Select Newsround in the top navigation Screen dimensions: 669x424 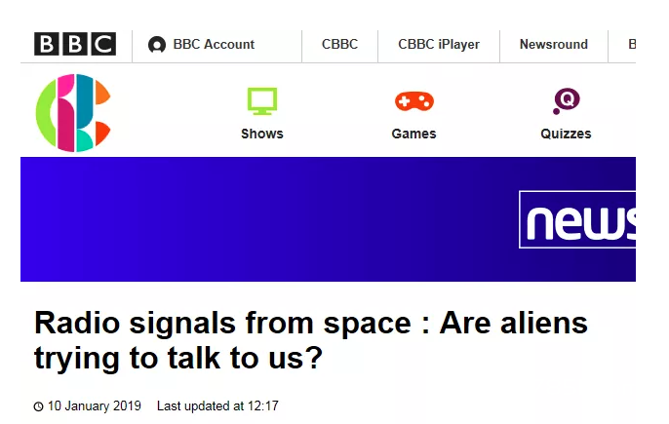click(553, 44)
